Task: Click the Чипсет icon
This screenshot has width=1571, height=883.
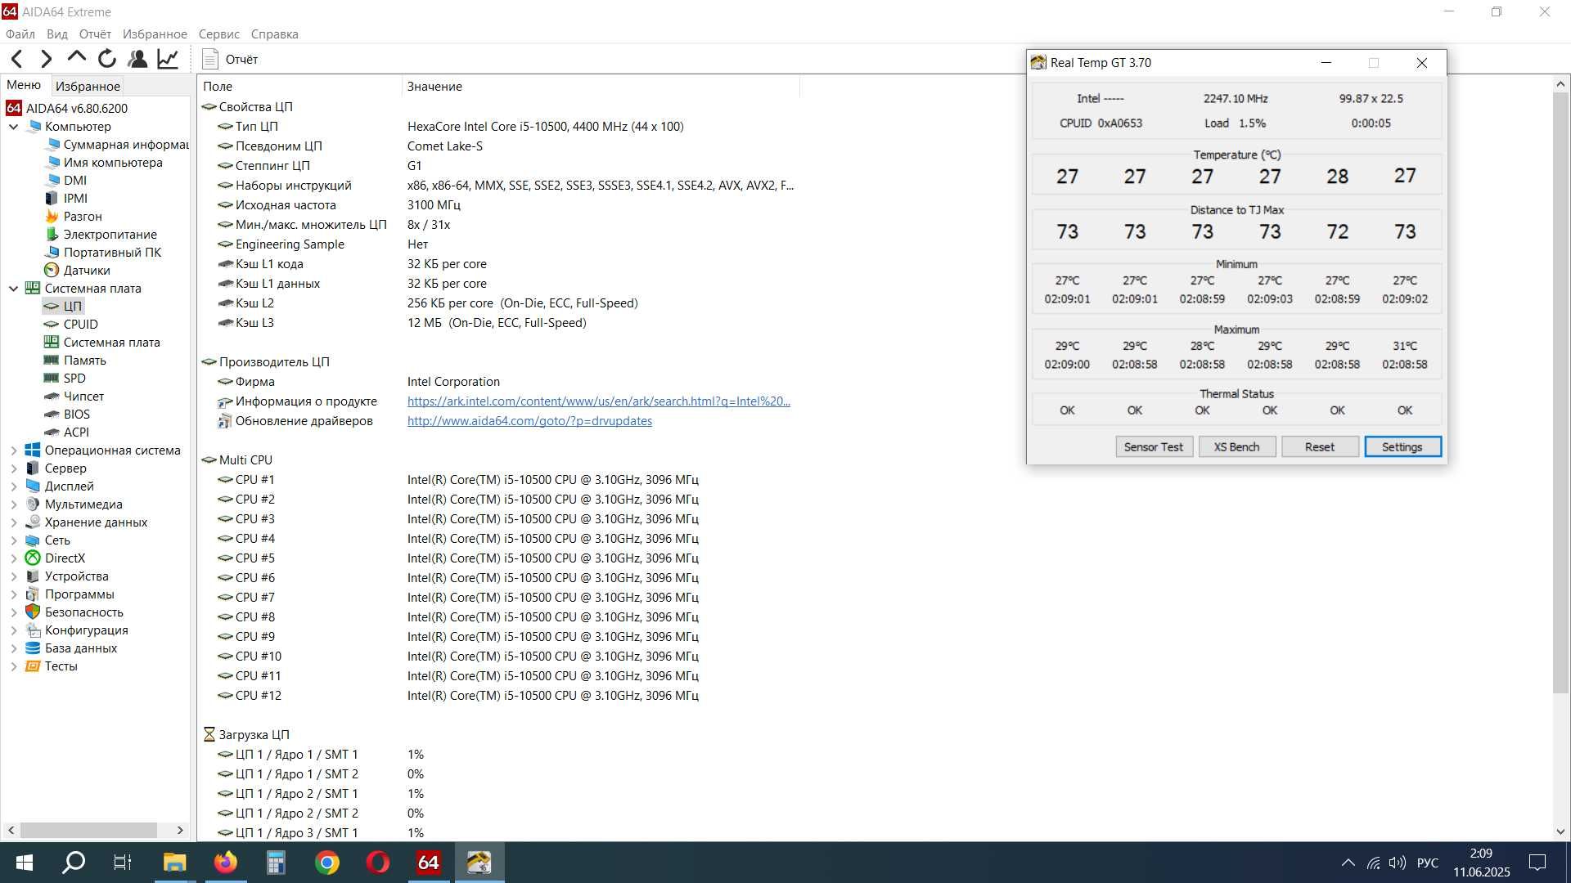Action: point(52,397)
